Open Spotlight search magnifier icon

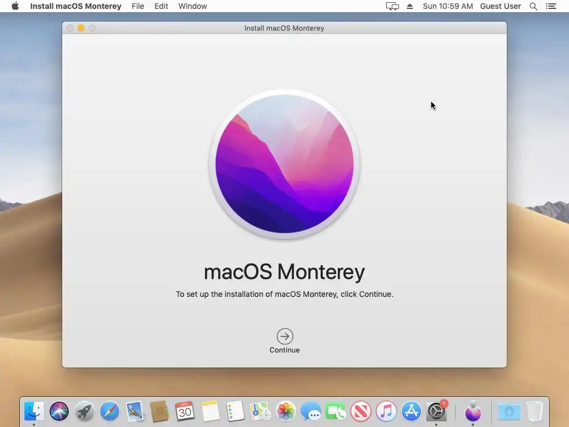point(533,6)
